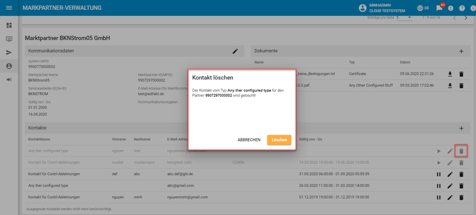
Task: Activate the muster mustermann contact
Action: pos(439,163)
